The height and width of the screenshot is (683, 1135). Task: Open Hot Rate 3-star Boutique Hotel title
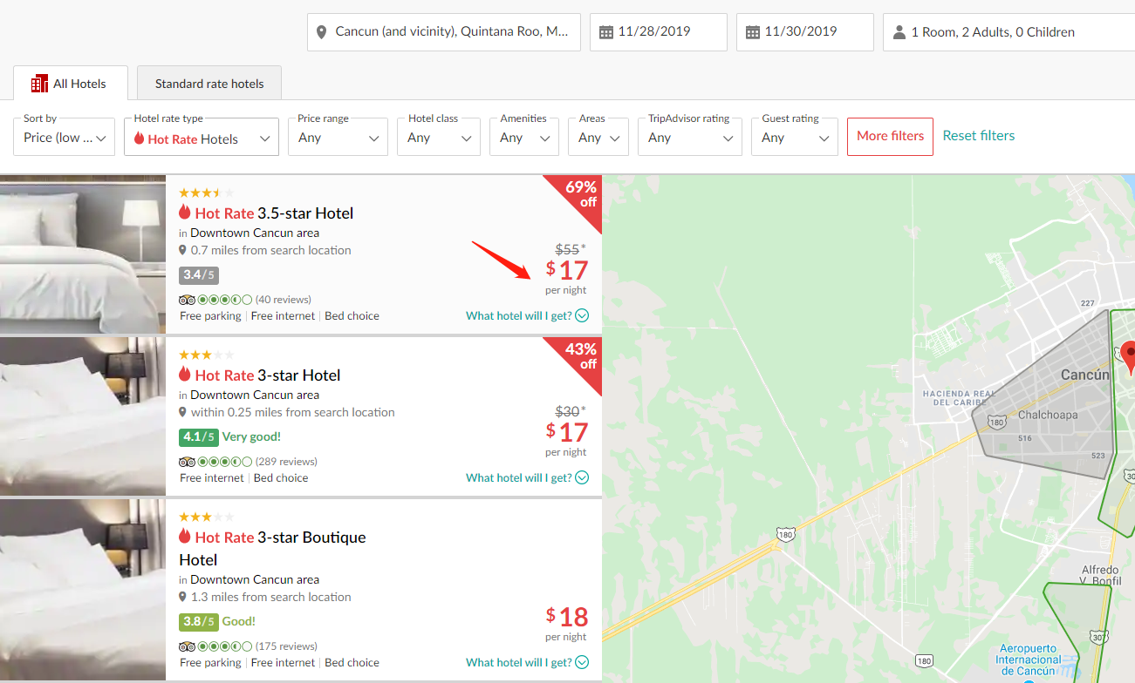coord(272,549)
